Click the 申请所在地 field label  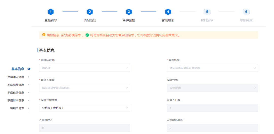point(48,60)
